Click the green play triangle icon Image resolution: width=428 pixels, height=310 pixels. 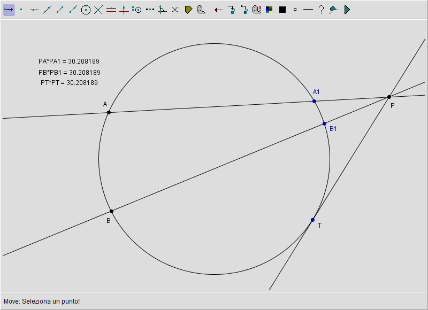click(x=347, y=10)
